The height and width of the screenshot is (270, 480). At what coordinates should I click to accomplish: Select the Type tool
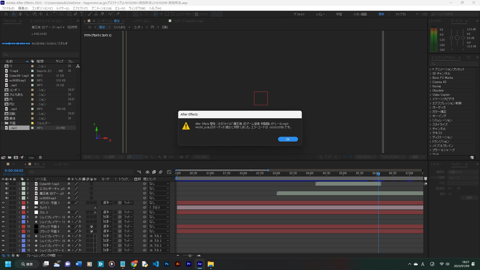point(82,14)
